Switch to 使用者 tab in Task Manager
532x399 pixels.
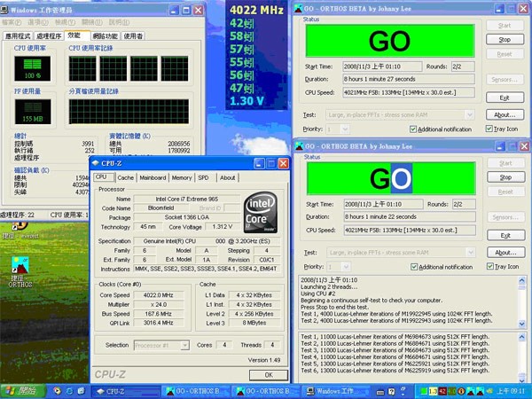click(x=133, y=36)
